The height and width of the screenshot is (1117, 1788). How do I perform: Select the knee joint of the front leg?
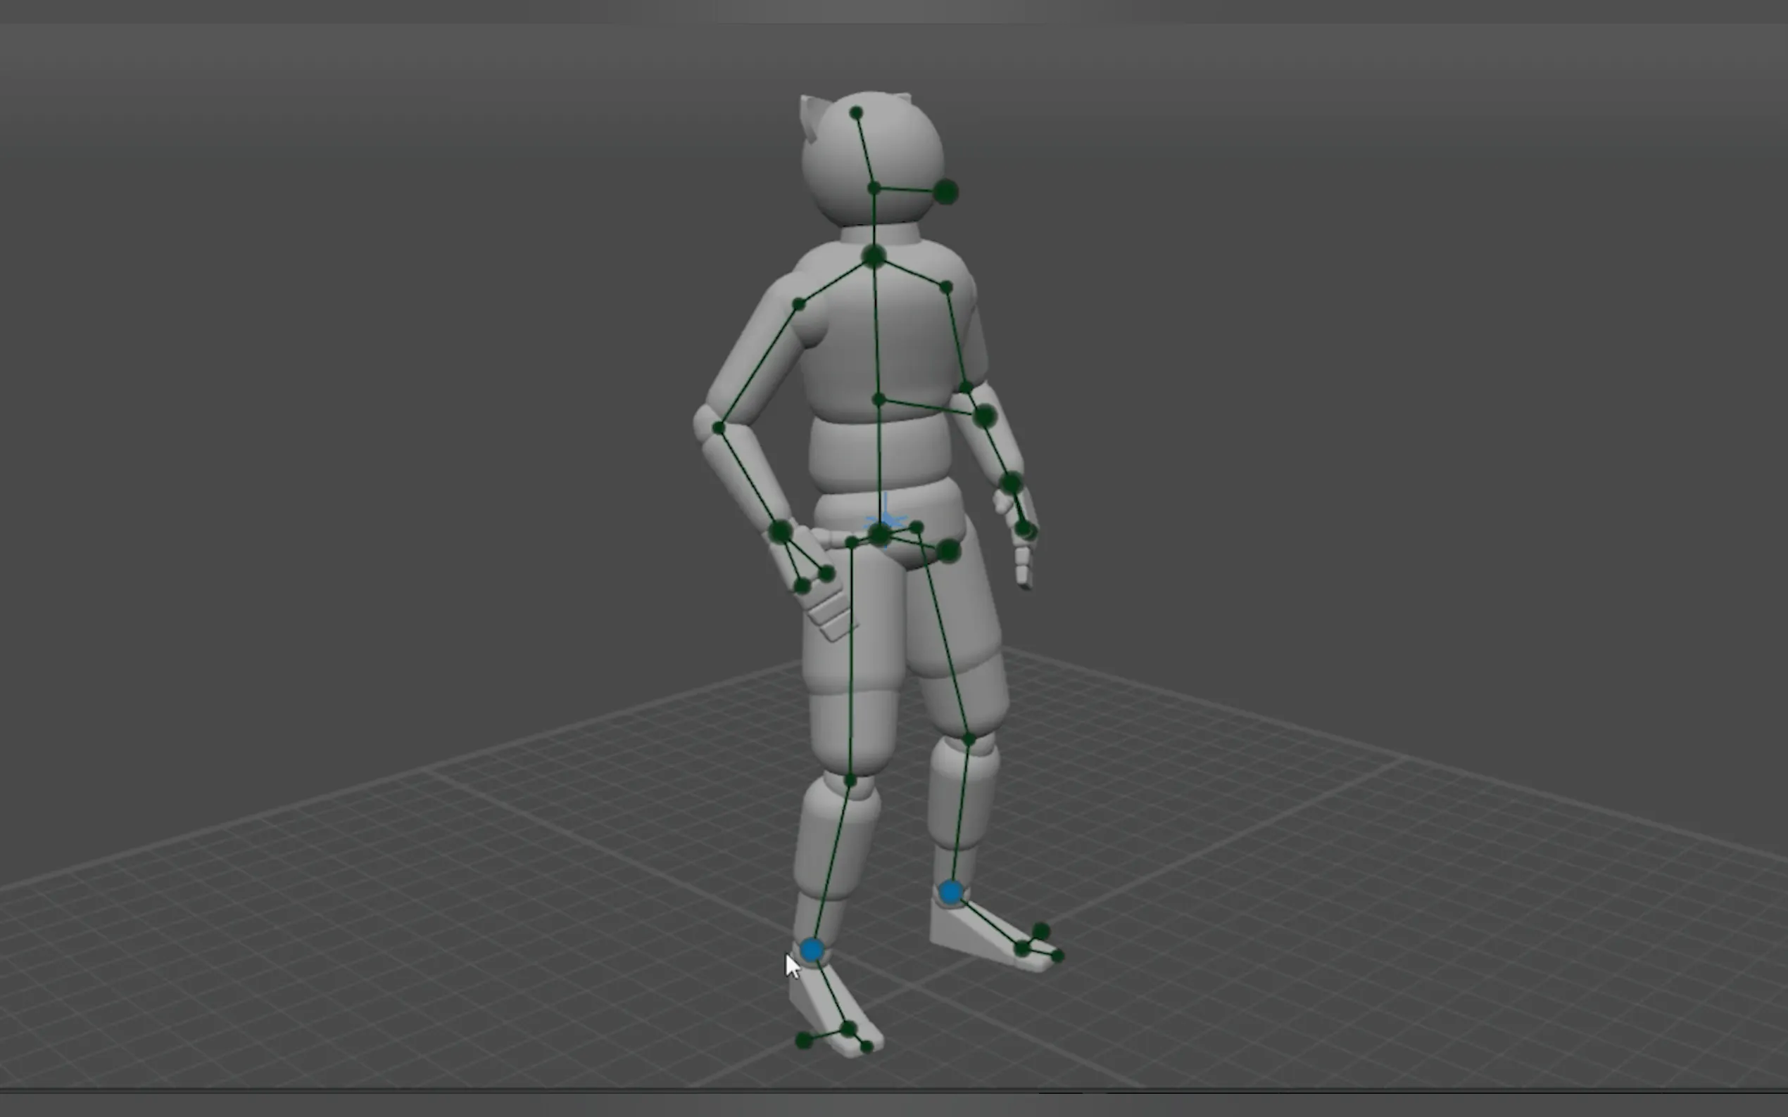850,780
